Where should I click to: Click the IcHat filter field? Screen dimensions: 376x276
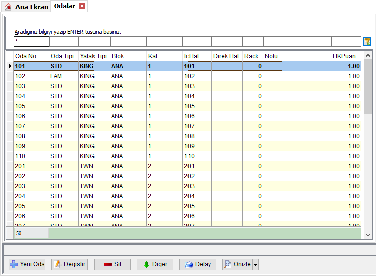click(x=198, y=42)
